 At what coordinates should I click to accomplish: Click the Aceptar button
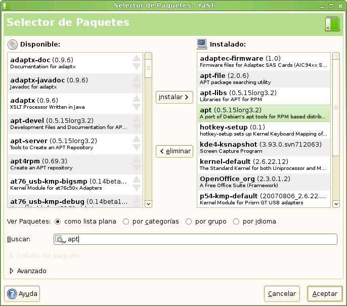325,294
